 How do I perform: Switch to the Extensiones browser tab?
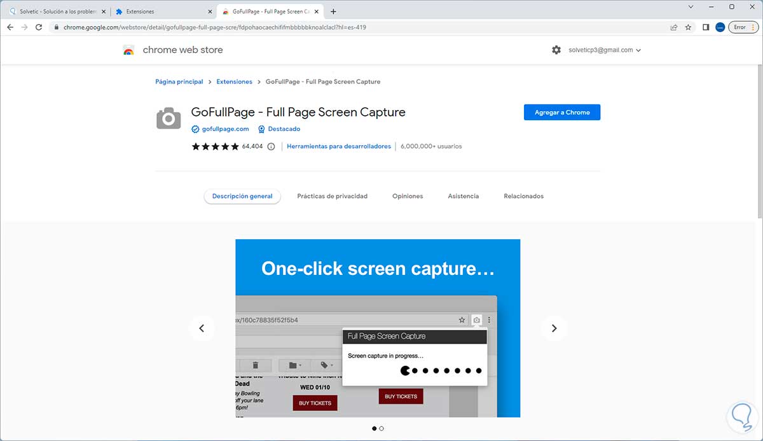pyautogui.click(x=163, y=11)
